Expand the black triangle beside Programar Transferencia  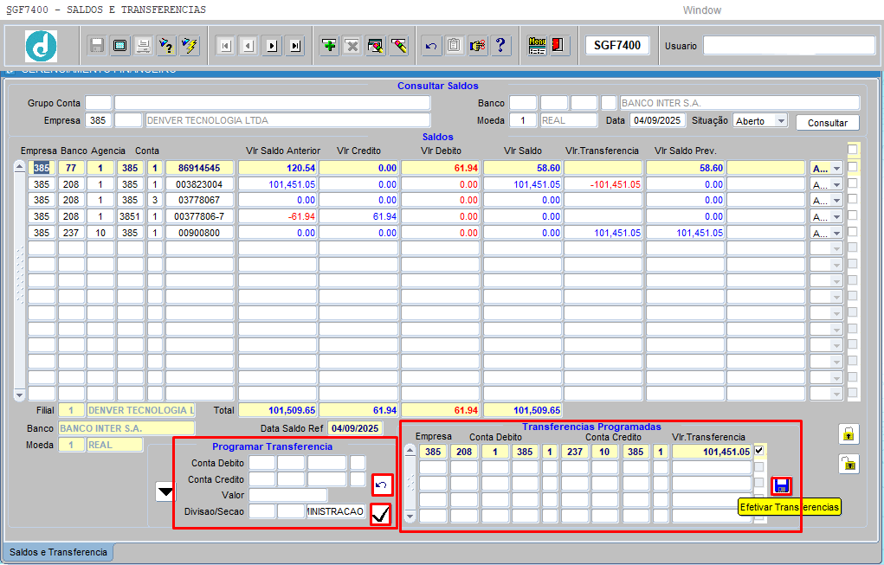[165, 492]
